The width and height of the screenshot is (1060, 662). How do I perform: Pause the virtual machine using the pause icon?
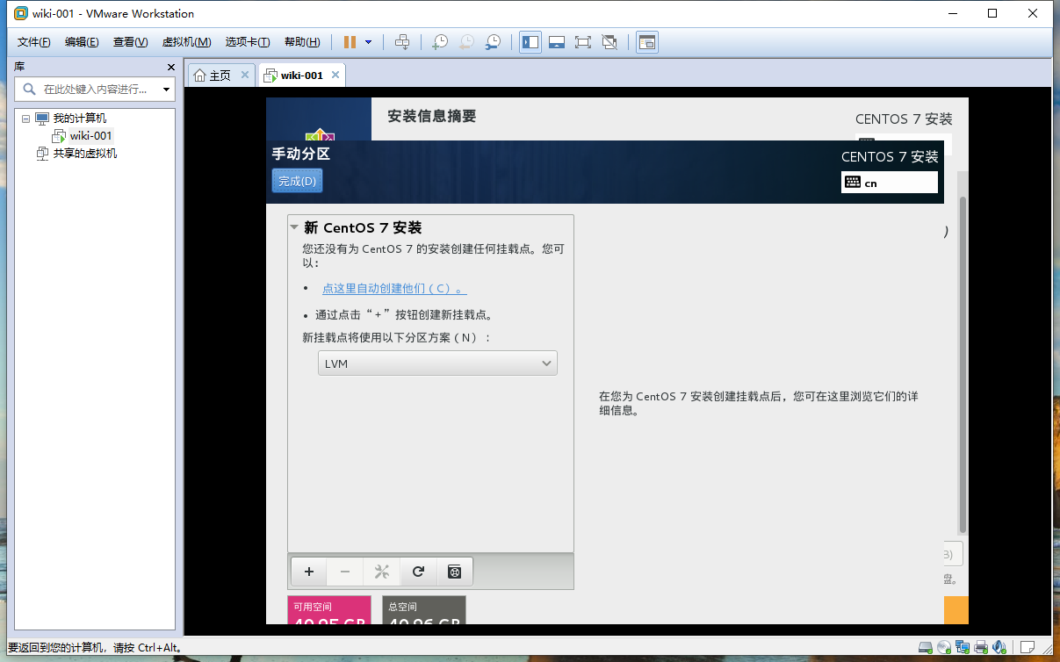350,42
